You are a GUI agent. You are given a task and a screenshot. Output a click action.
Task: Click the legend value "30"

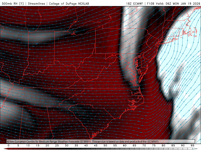(x=67, y=145)
